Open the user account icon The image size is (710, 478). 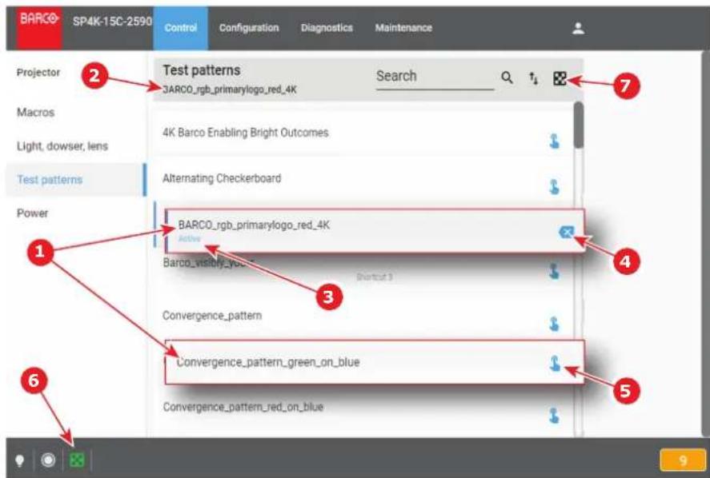coord(578,29)
